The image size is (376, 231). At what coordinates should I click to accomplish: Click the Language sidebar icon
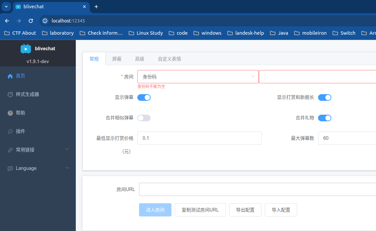tap(10, 169)
